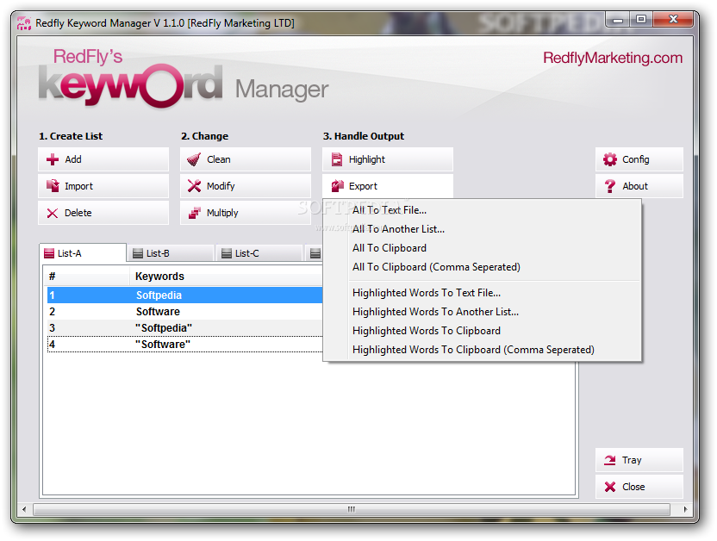
Task: Click the List-A tab icon
Action: click(x=49, y=253)
